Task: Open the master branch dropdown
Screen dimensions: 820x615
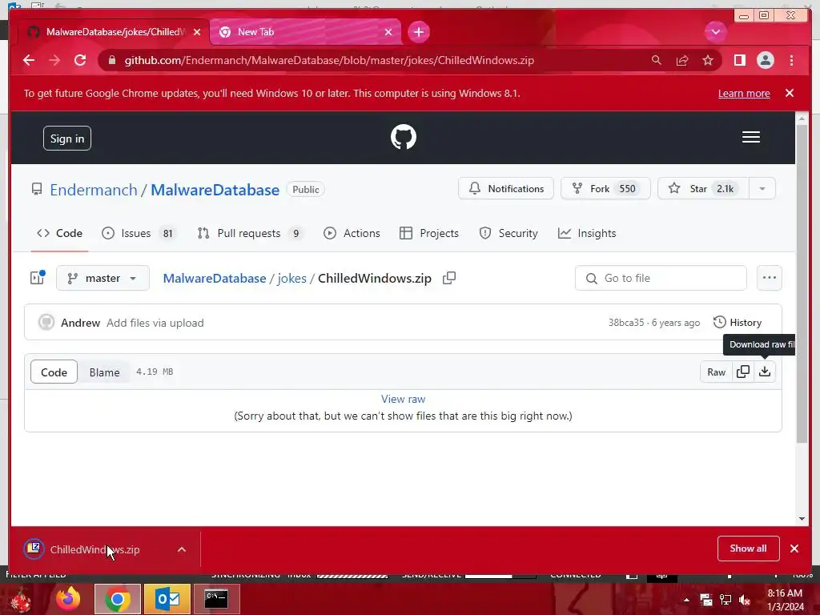Action: click(102, 278)
